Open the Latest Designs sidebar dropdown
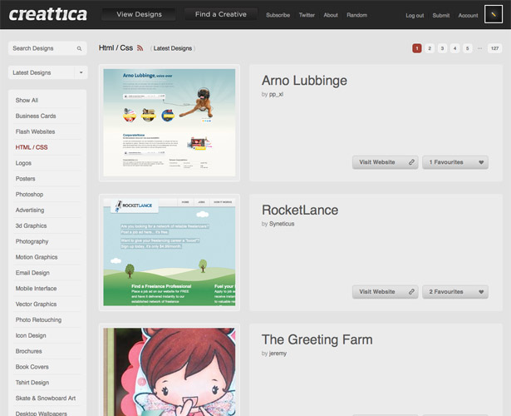 (47, 73)
